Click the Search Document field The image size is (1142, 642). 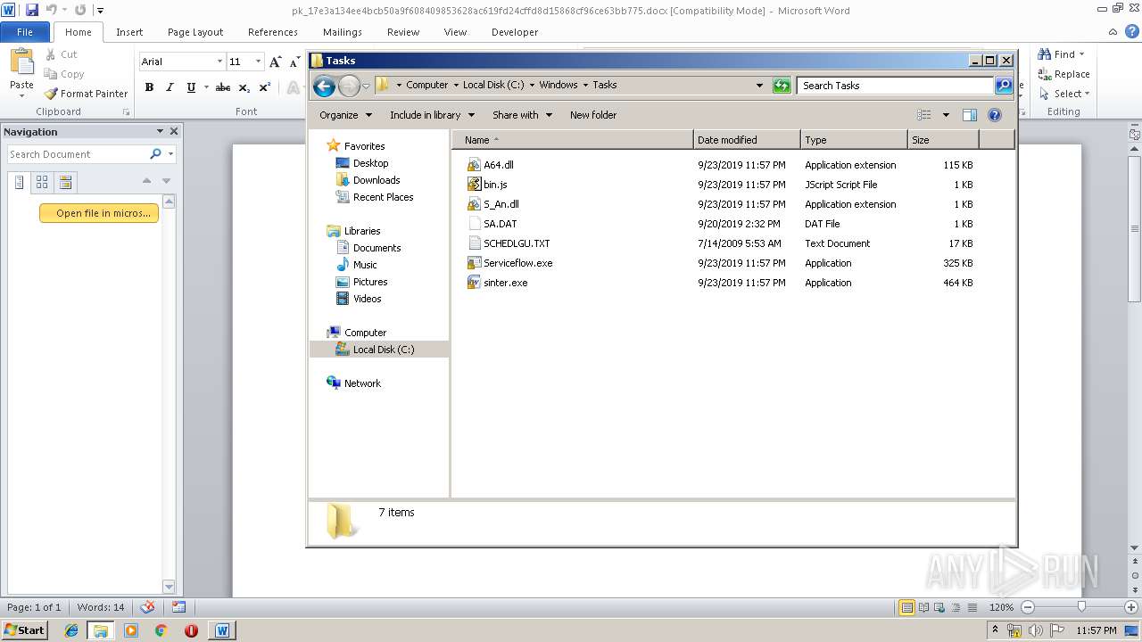point(77,154)
